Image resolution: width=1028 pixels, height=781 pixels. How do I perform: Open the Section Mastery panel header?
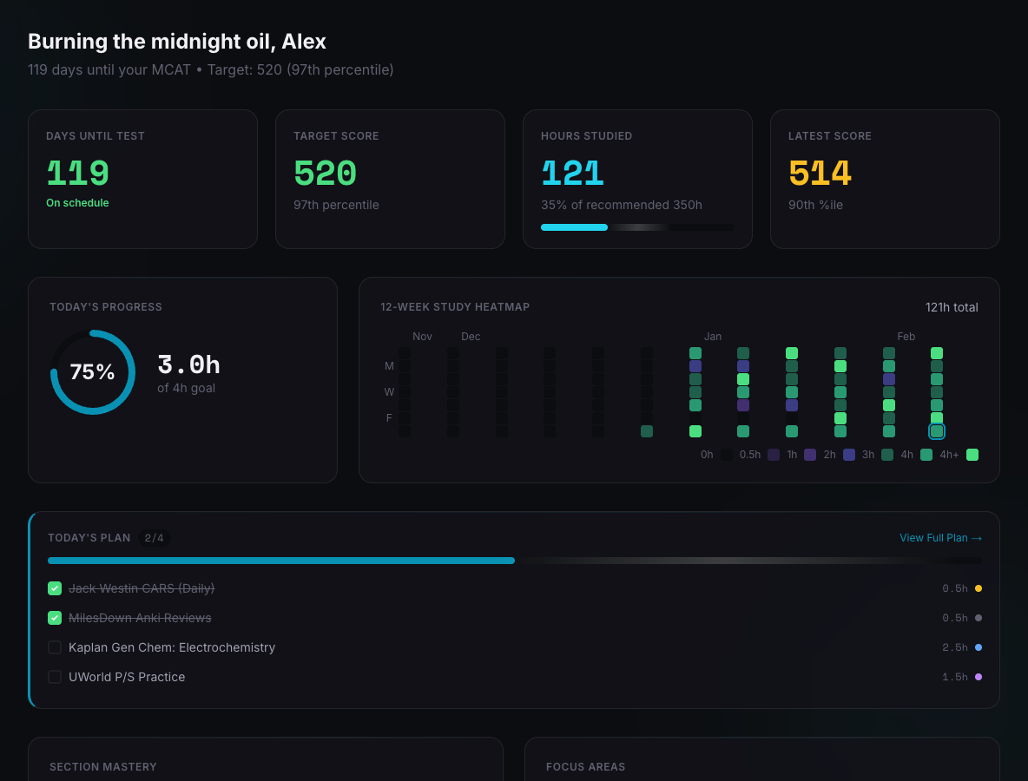[103, 767]
